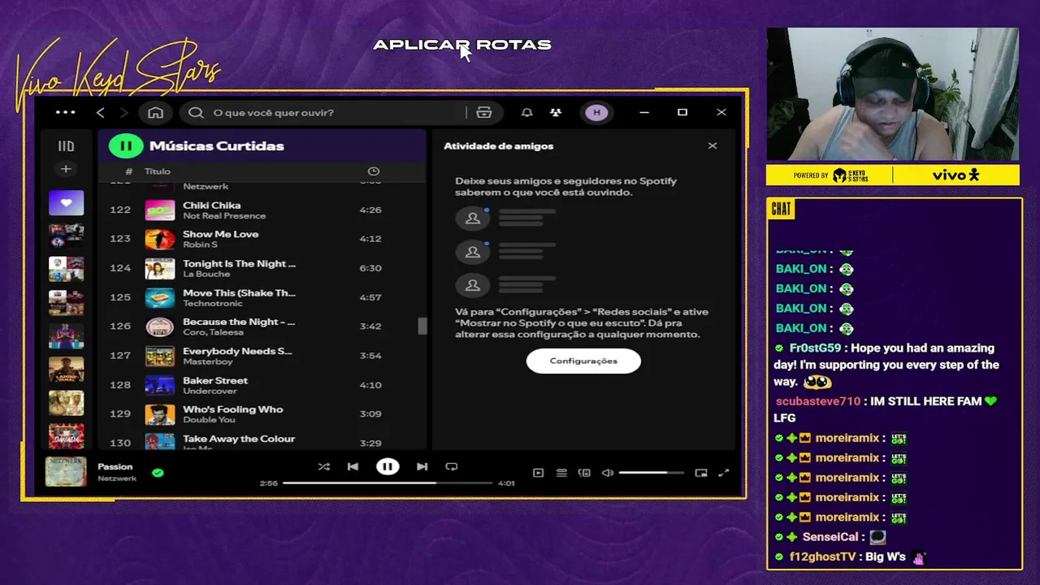Go back with the left arrow in Spotify

coord(101,112)
